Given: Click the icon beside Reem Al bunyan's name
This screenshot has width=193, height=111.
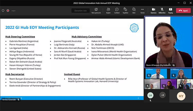Looking at the screenshot, I should click(174, 65).
